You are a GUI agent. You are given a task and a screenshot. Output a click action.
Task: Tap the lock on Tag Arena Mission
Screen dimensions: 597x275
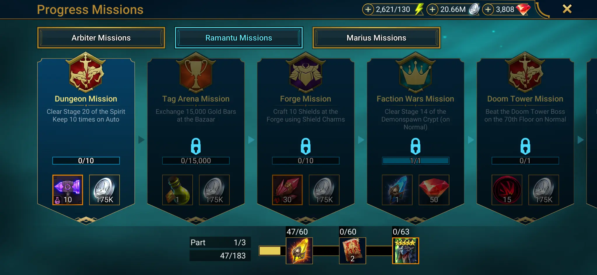point(196,146)
